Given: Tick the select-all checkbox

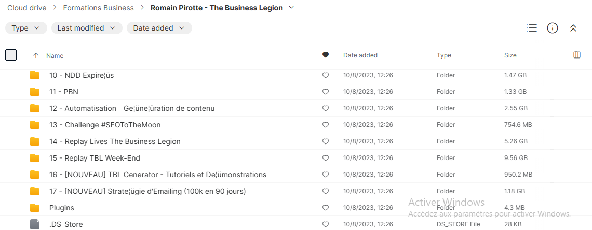Looking at the screenshot, I should point(11,55).
